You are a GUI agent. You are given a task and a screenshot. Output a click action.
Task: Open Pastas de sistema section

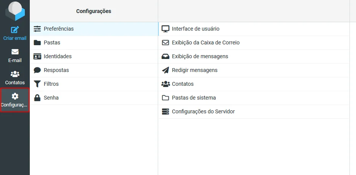pos(254,98)
